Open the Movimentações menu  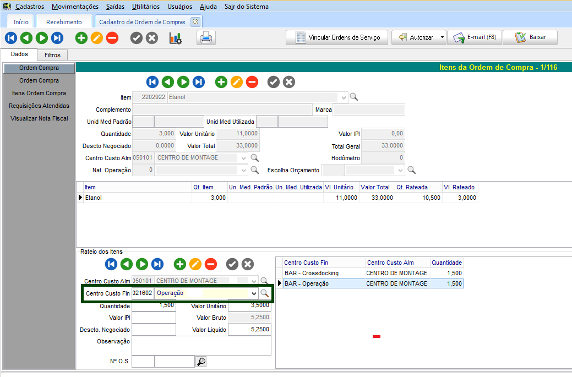[x=75, y=7]
